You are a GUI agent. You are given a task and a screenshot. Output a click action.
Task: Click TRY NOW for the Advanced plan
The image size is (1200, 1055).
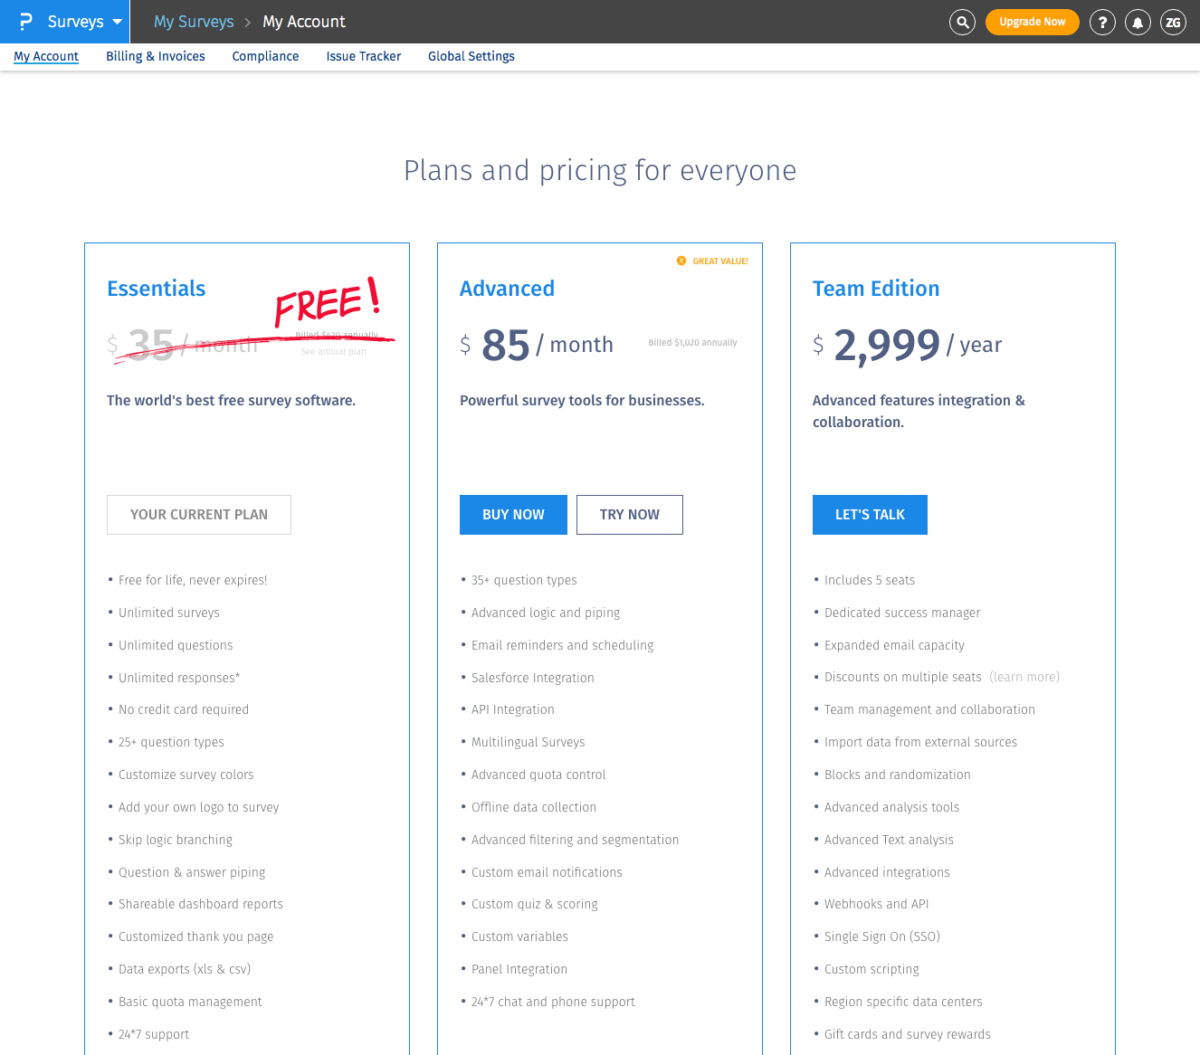coord(629,514)
